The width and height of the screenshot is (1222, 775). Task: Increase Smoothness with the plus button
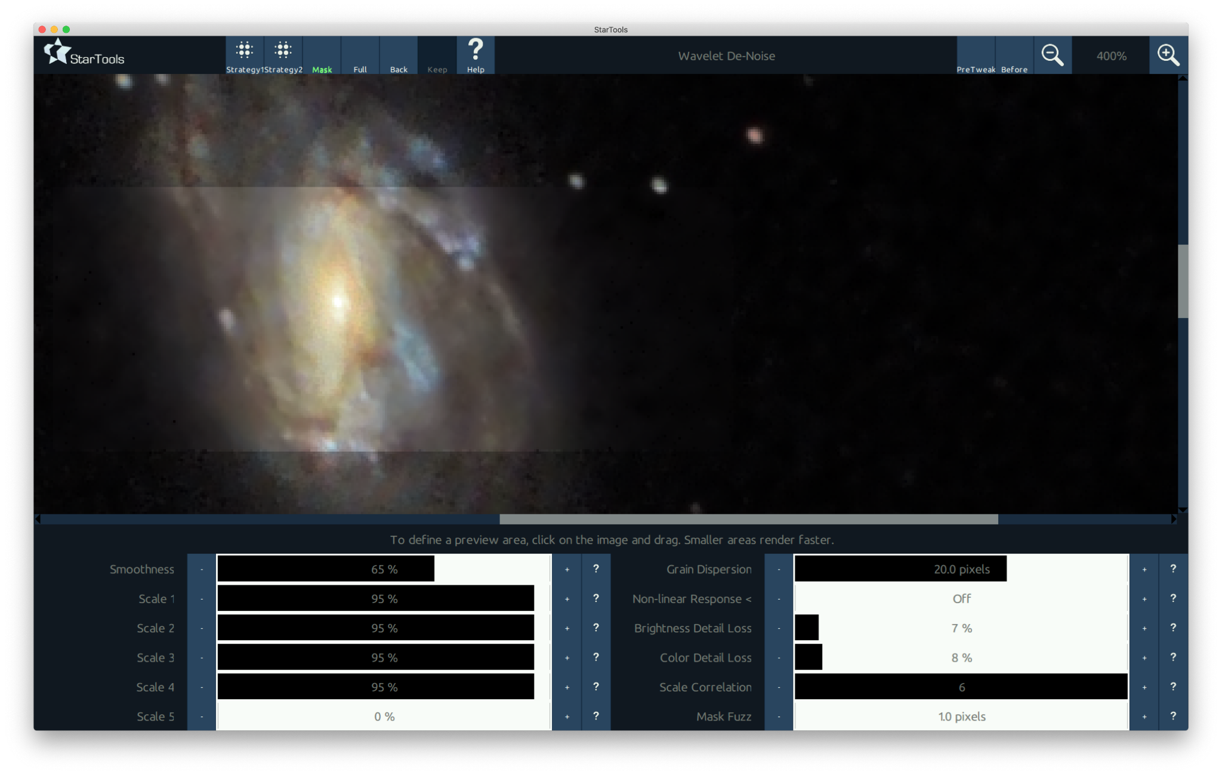click(x=567, y=569)
